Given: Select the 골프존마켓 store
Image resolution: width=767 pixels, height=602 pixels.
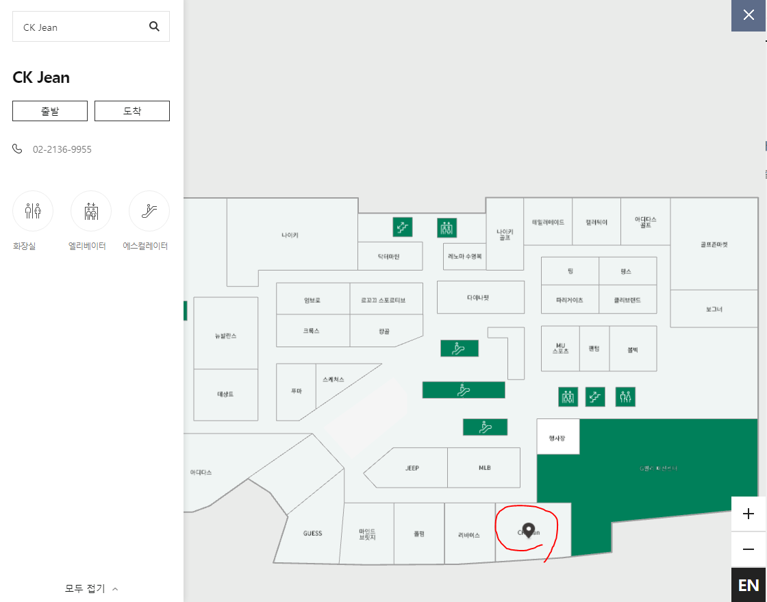Looking at the screenshot, I should [714, 244].
